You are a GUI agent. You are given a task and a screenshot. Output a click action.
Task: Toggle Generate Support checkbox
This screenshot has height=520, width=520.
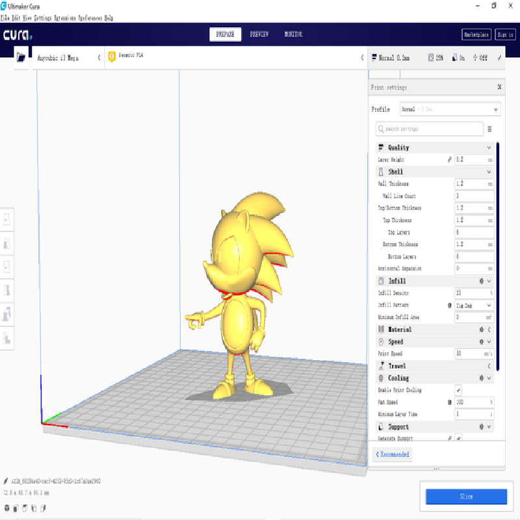pos(458,438)
